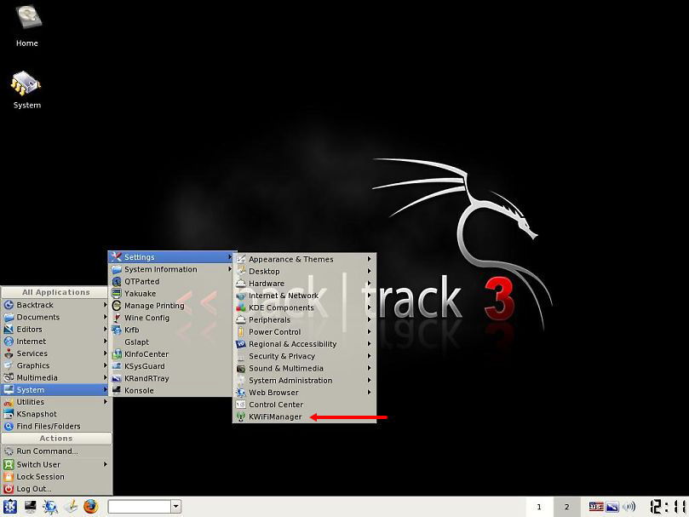The width and height of the screenshot is (689, 517).
Task: Click the Log Out power icon
Action: 9,489
